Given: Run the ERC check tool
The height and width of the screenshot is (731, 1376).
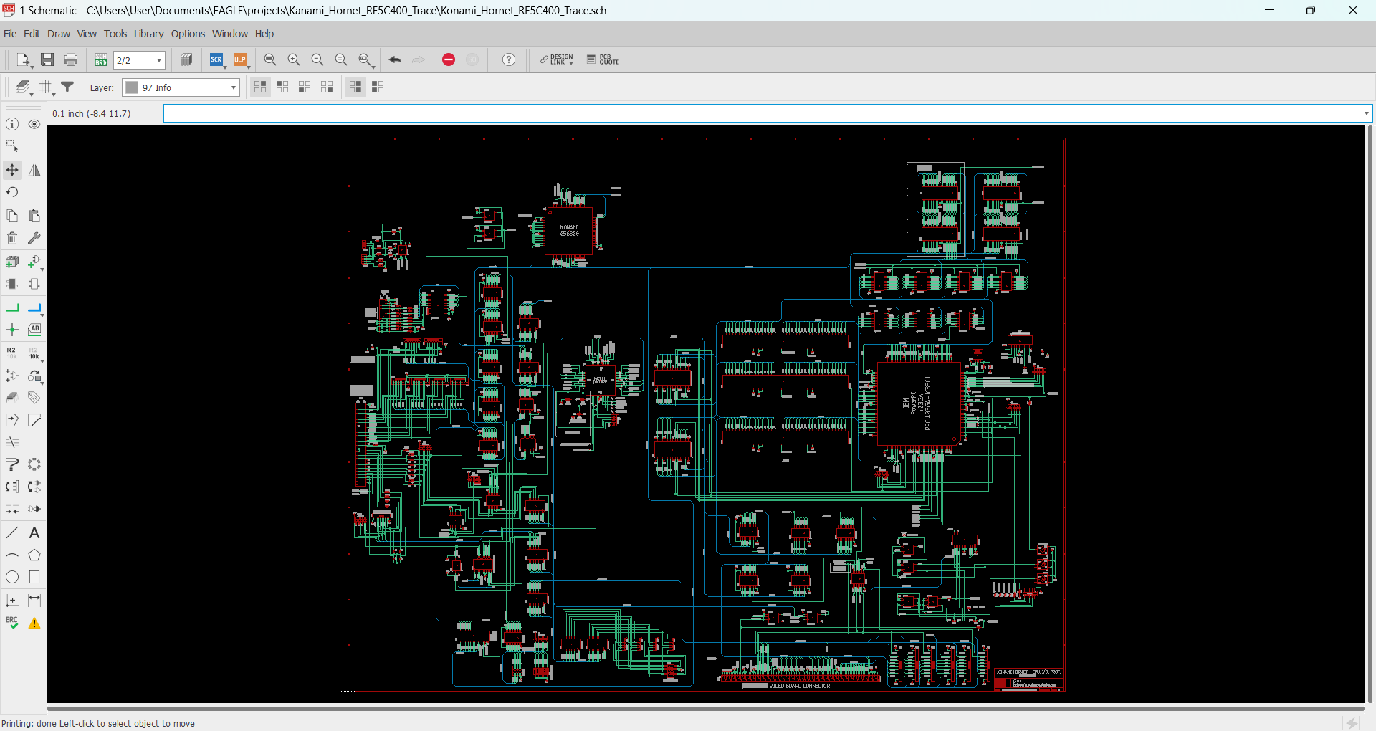Looking at the screenshot, I should tap(12, 623).
